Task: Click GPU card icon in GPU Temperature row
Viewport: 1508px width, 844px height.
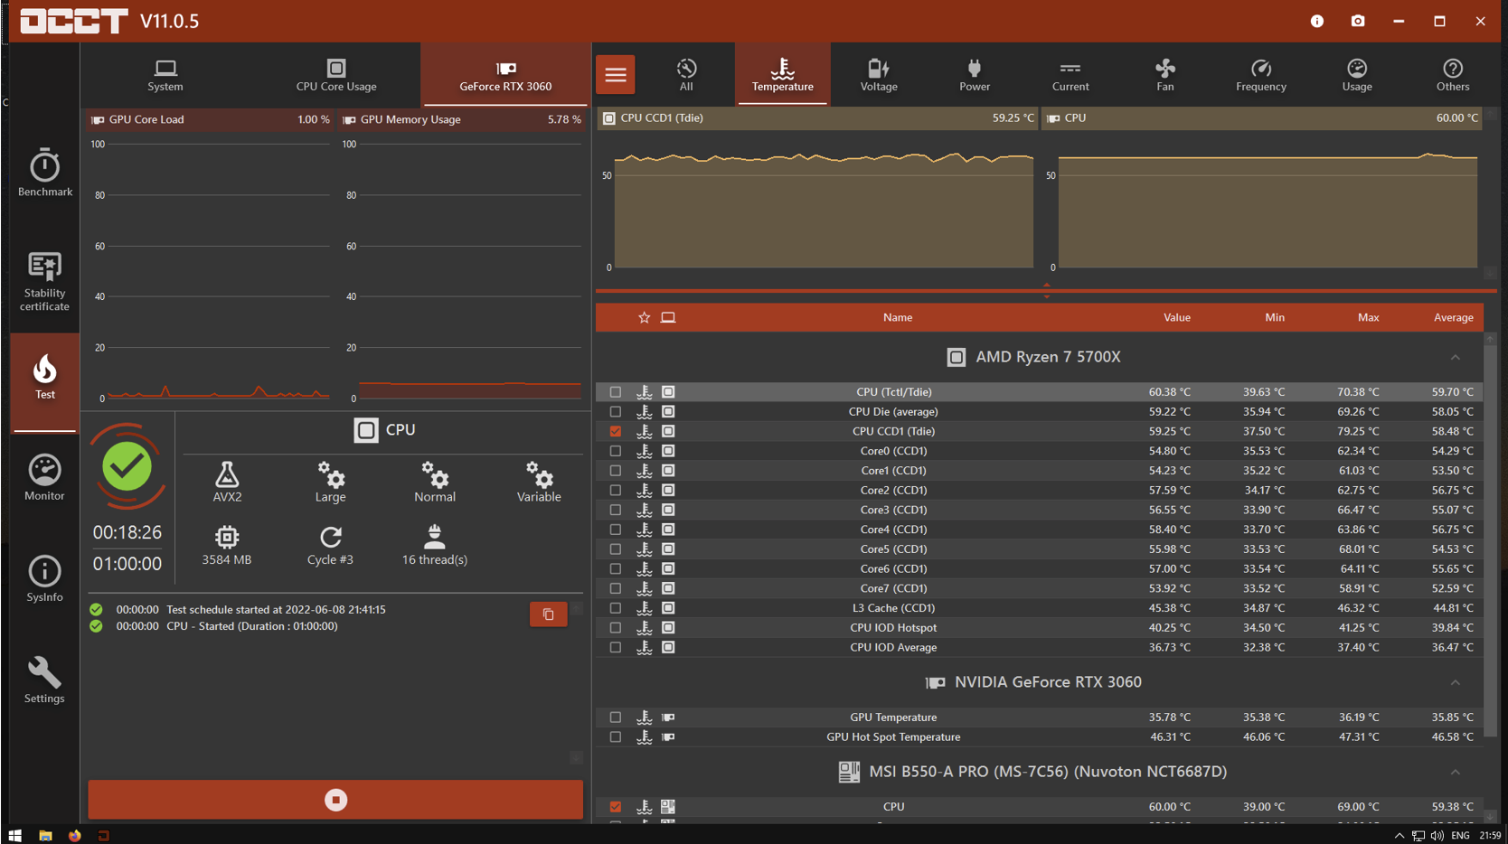Action: (x=668, y=717)
